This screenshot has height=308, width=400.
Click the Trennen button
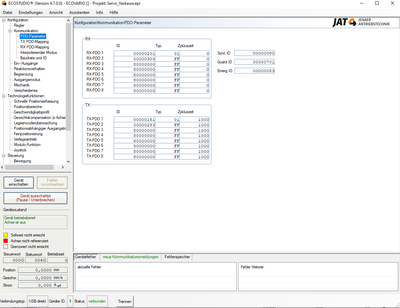pyautogui.click(x=125, y=301)
